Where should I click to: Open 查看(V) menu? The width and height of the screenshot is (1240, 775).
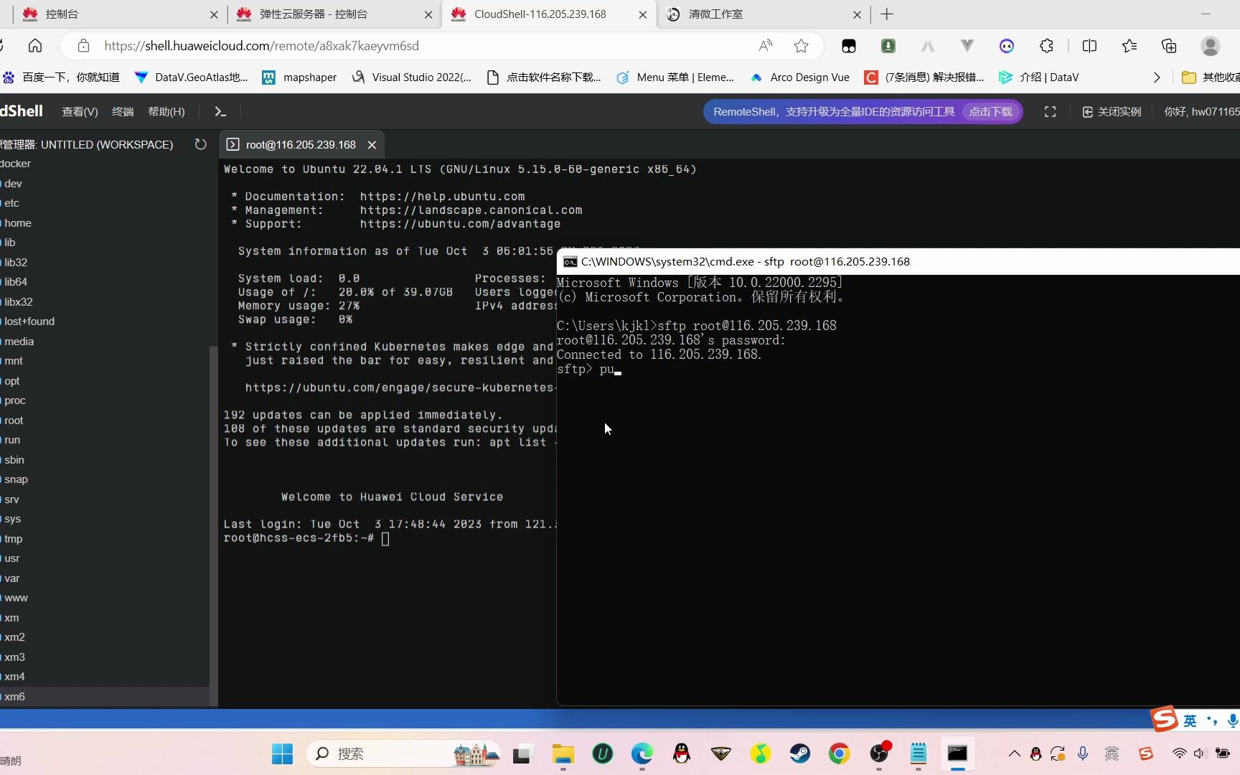80,112
